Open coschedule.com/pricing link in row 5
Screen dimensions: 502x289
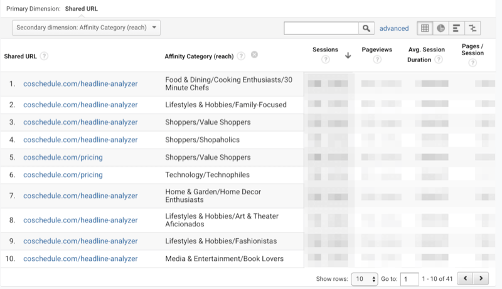(63, 157)
